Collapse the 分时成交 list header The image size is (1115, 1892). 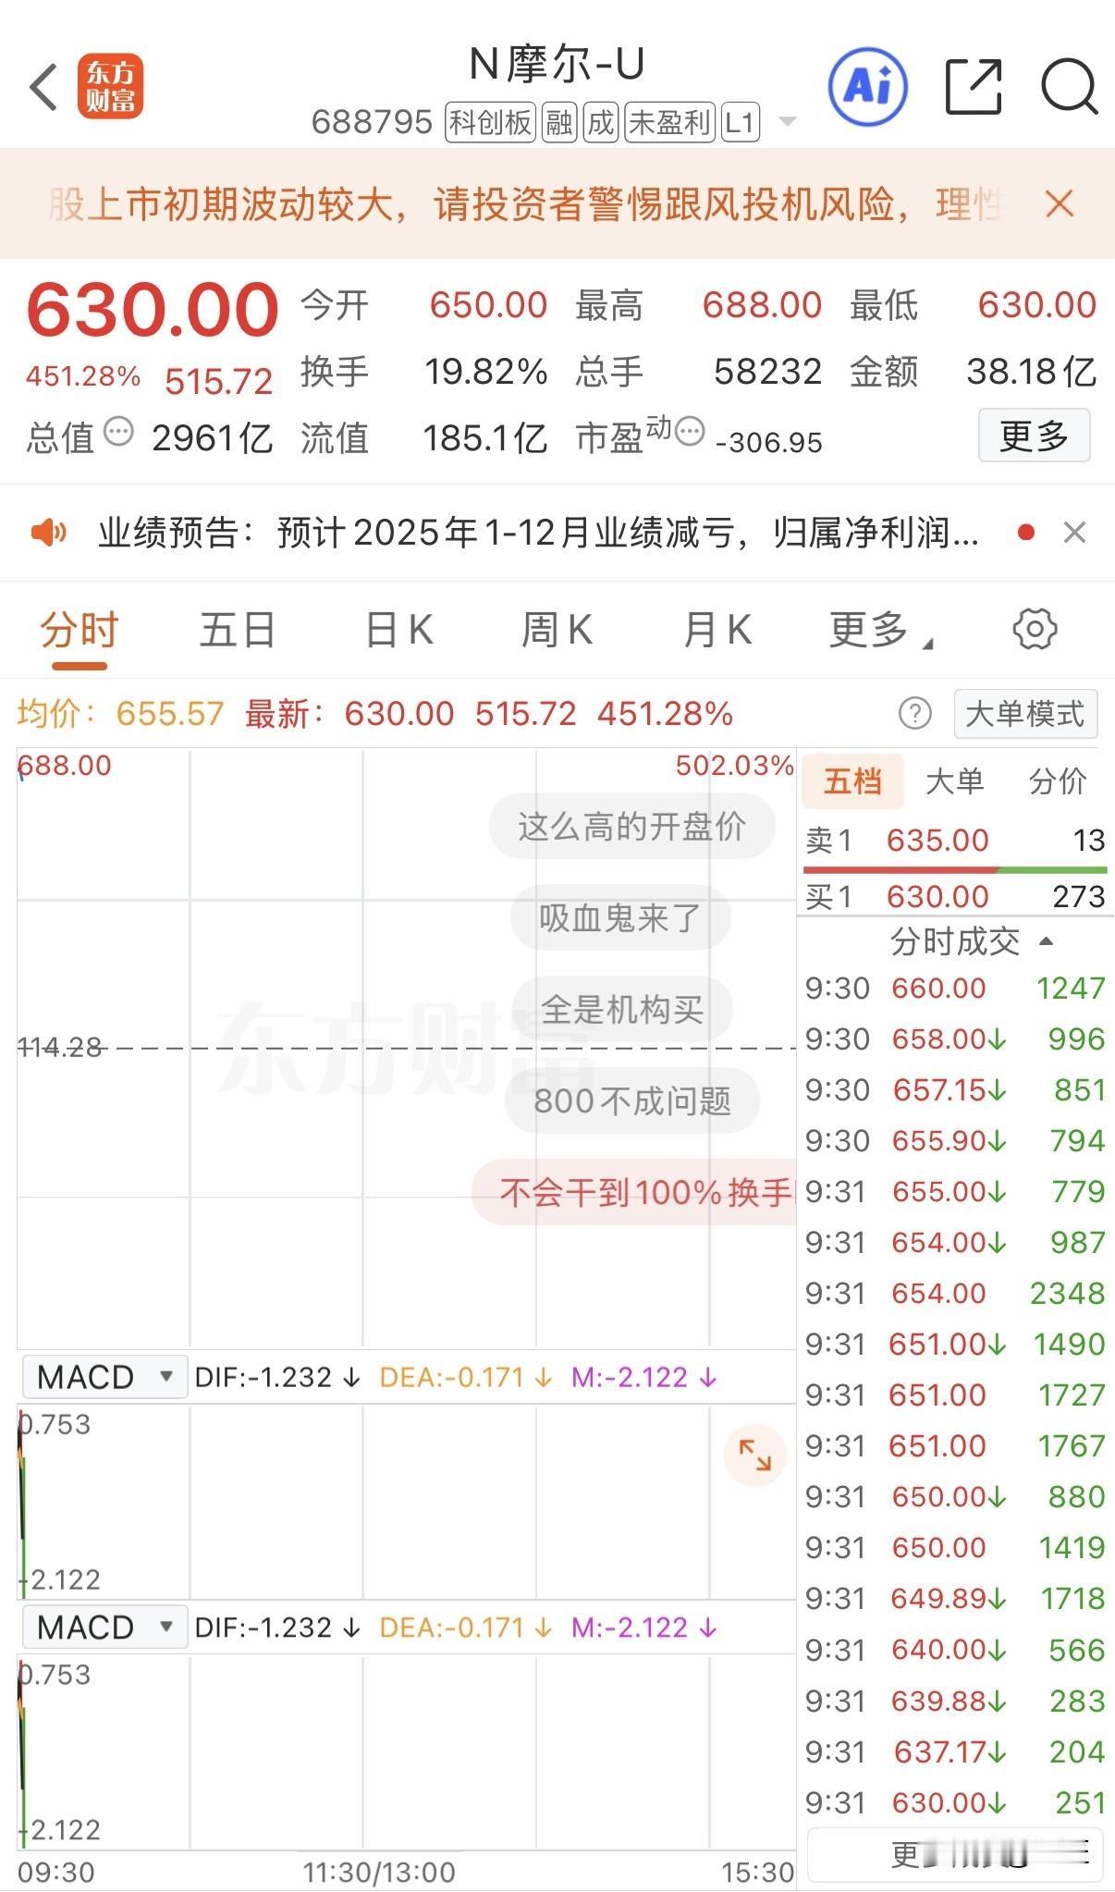pyautogui.click(x=971, y=941)
